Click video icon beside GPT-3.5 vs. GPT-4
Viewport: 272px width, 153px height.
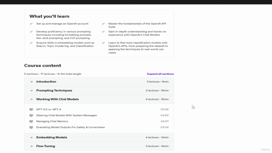tap(31, 109)
